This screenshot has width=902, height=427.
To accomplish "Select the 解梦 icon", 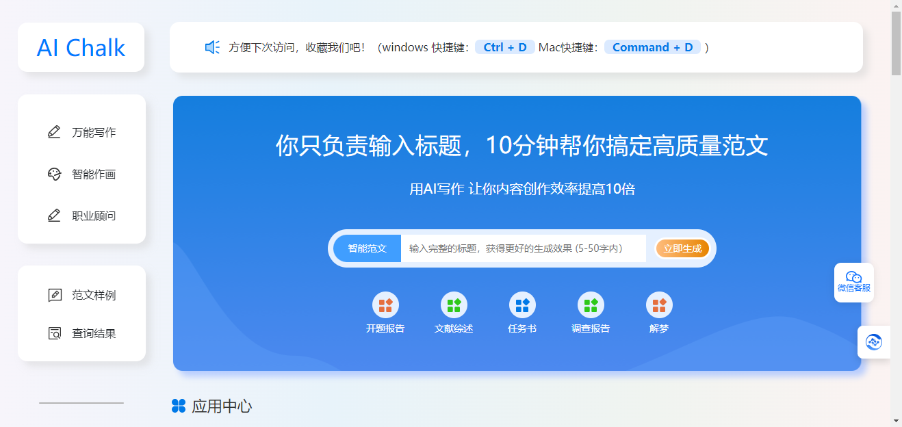I will pyautogui.click(x=659, y=305).
